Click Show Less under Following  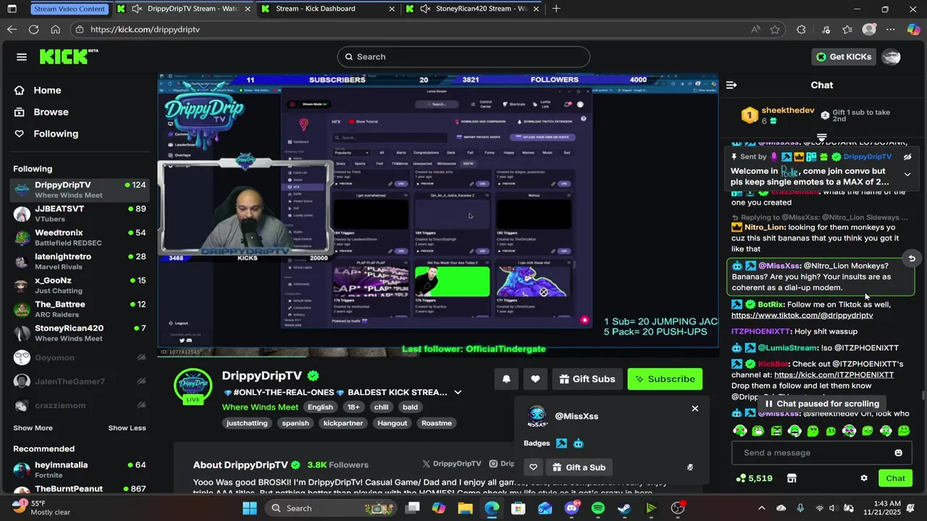click(127, 428)
